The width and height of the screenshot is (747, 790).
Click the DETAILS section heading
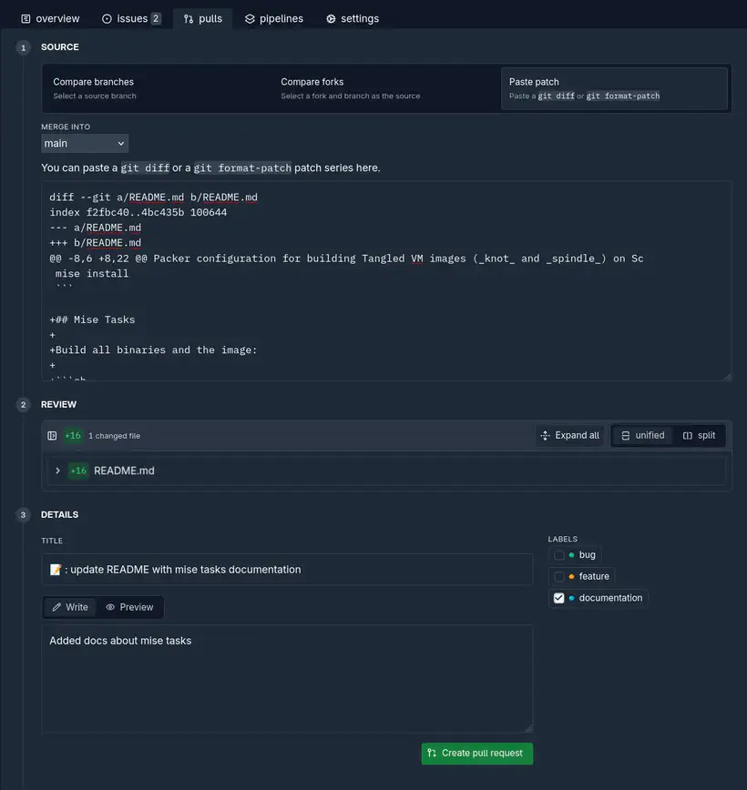[x=59, y=515]
